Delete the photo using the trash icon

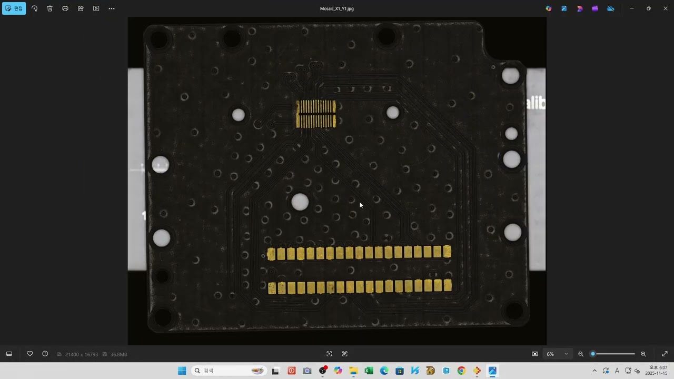[50, 8]
